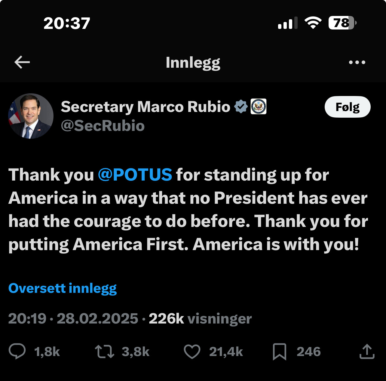
Task: Tap the reply speech bubble icon
Action: [x=17, y=351]
